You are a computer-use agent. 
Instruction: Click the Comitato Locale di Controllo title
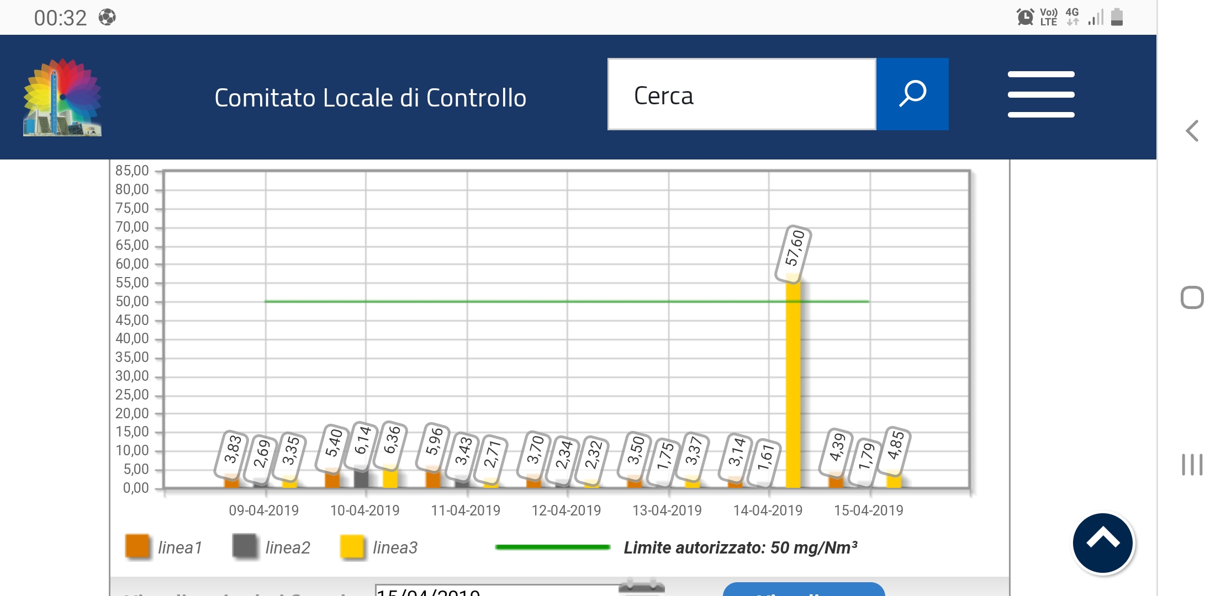point(370,98)
